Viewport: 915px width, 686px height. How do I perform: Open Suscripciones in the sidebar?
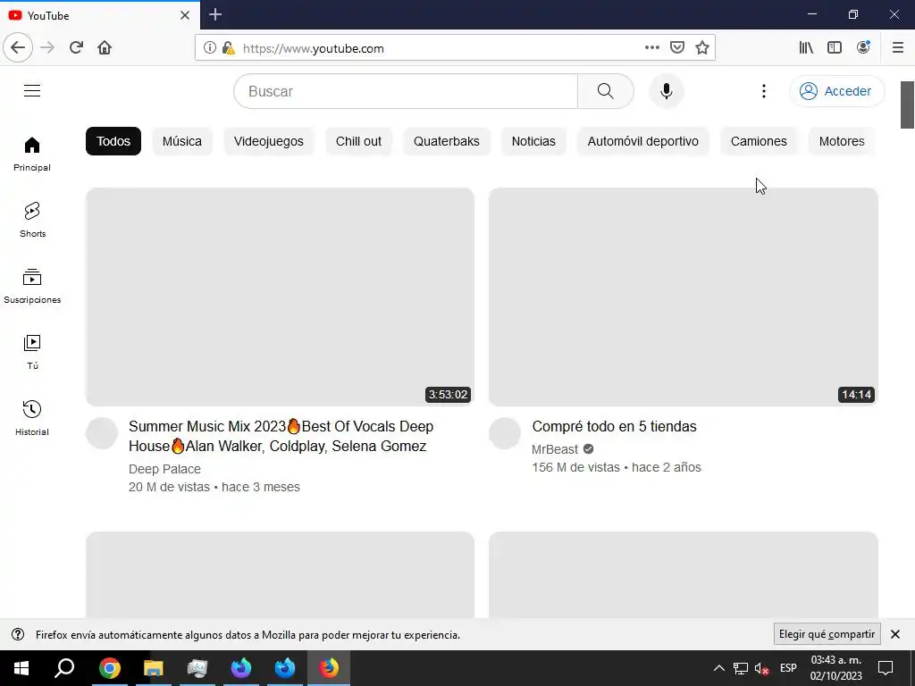click(x=32, y=286)
